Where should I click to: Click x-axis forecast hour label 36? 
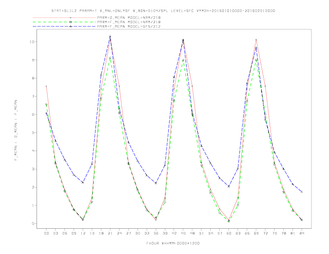click(x=156, y=233)
